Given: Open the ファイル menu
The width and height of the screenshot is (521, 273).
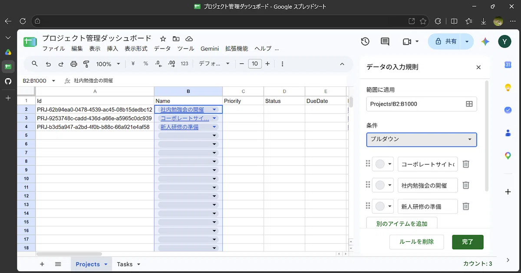Looking at the screenshot, I should [x=53, y=49].
